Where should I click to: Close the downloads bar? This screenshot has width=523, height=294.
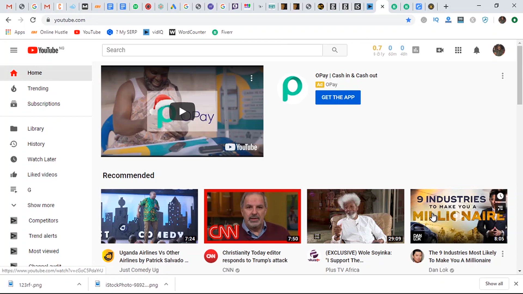(x=516, y=284)
